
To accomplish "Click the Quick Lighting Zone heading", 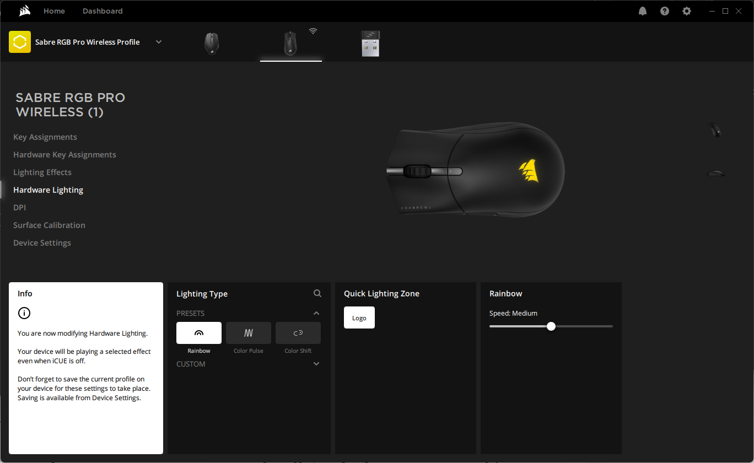I will pos(381,294).
